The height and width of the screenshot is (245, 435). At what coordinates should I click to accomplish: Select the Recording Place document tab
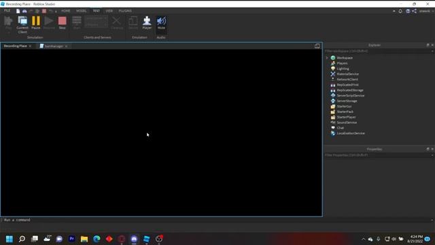pyautogui.click(x=15, y=46)
